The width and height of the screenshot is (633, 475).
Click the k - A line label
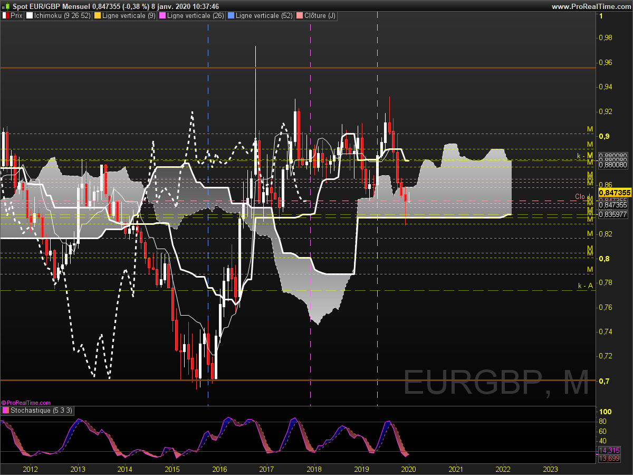click(x=585, y=286)
